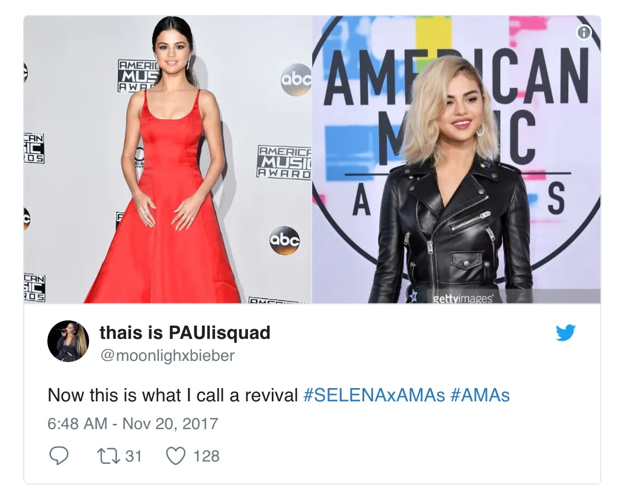This screenshot has height=502, width=621.
Task: Open the info icon on the photo corner
Action: (584, 32)
